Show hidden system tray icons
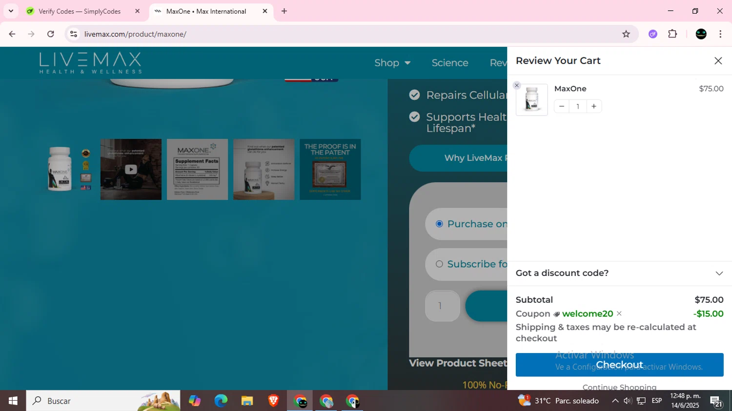The image size is (732, 411). [x=615, y=401]
